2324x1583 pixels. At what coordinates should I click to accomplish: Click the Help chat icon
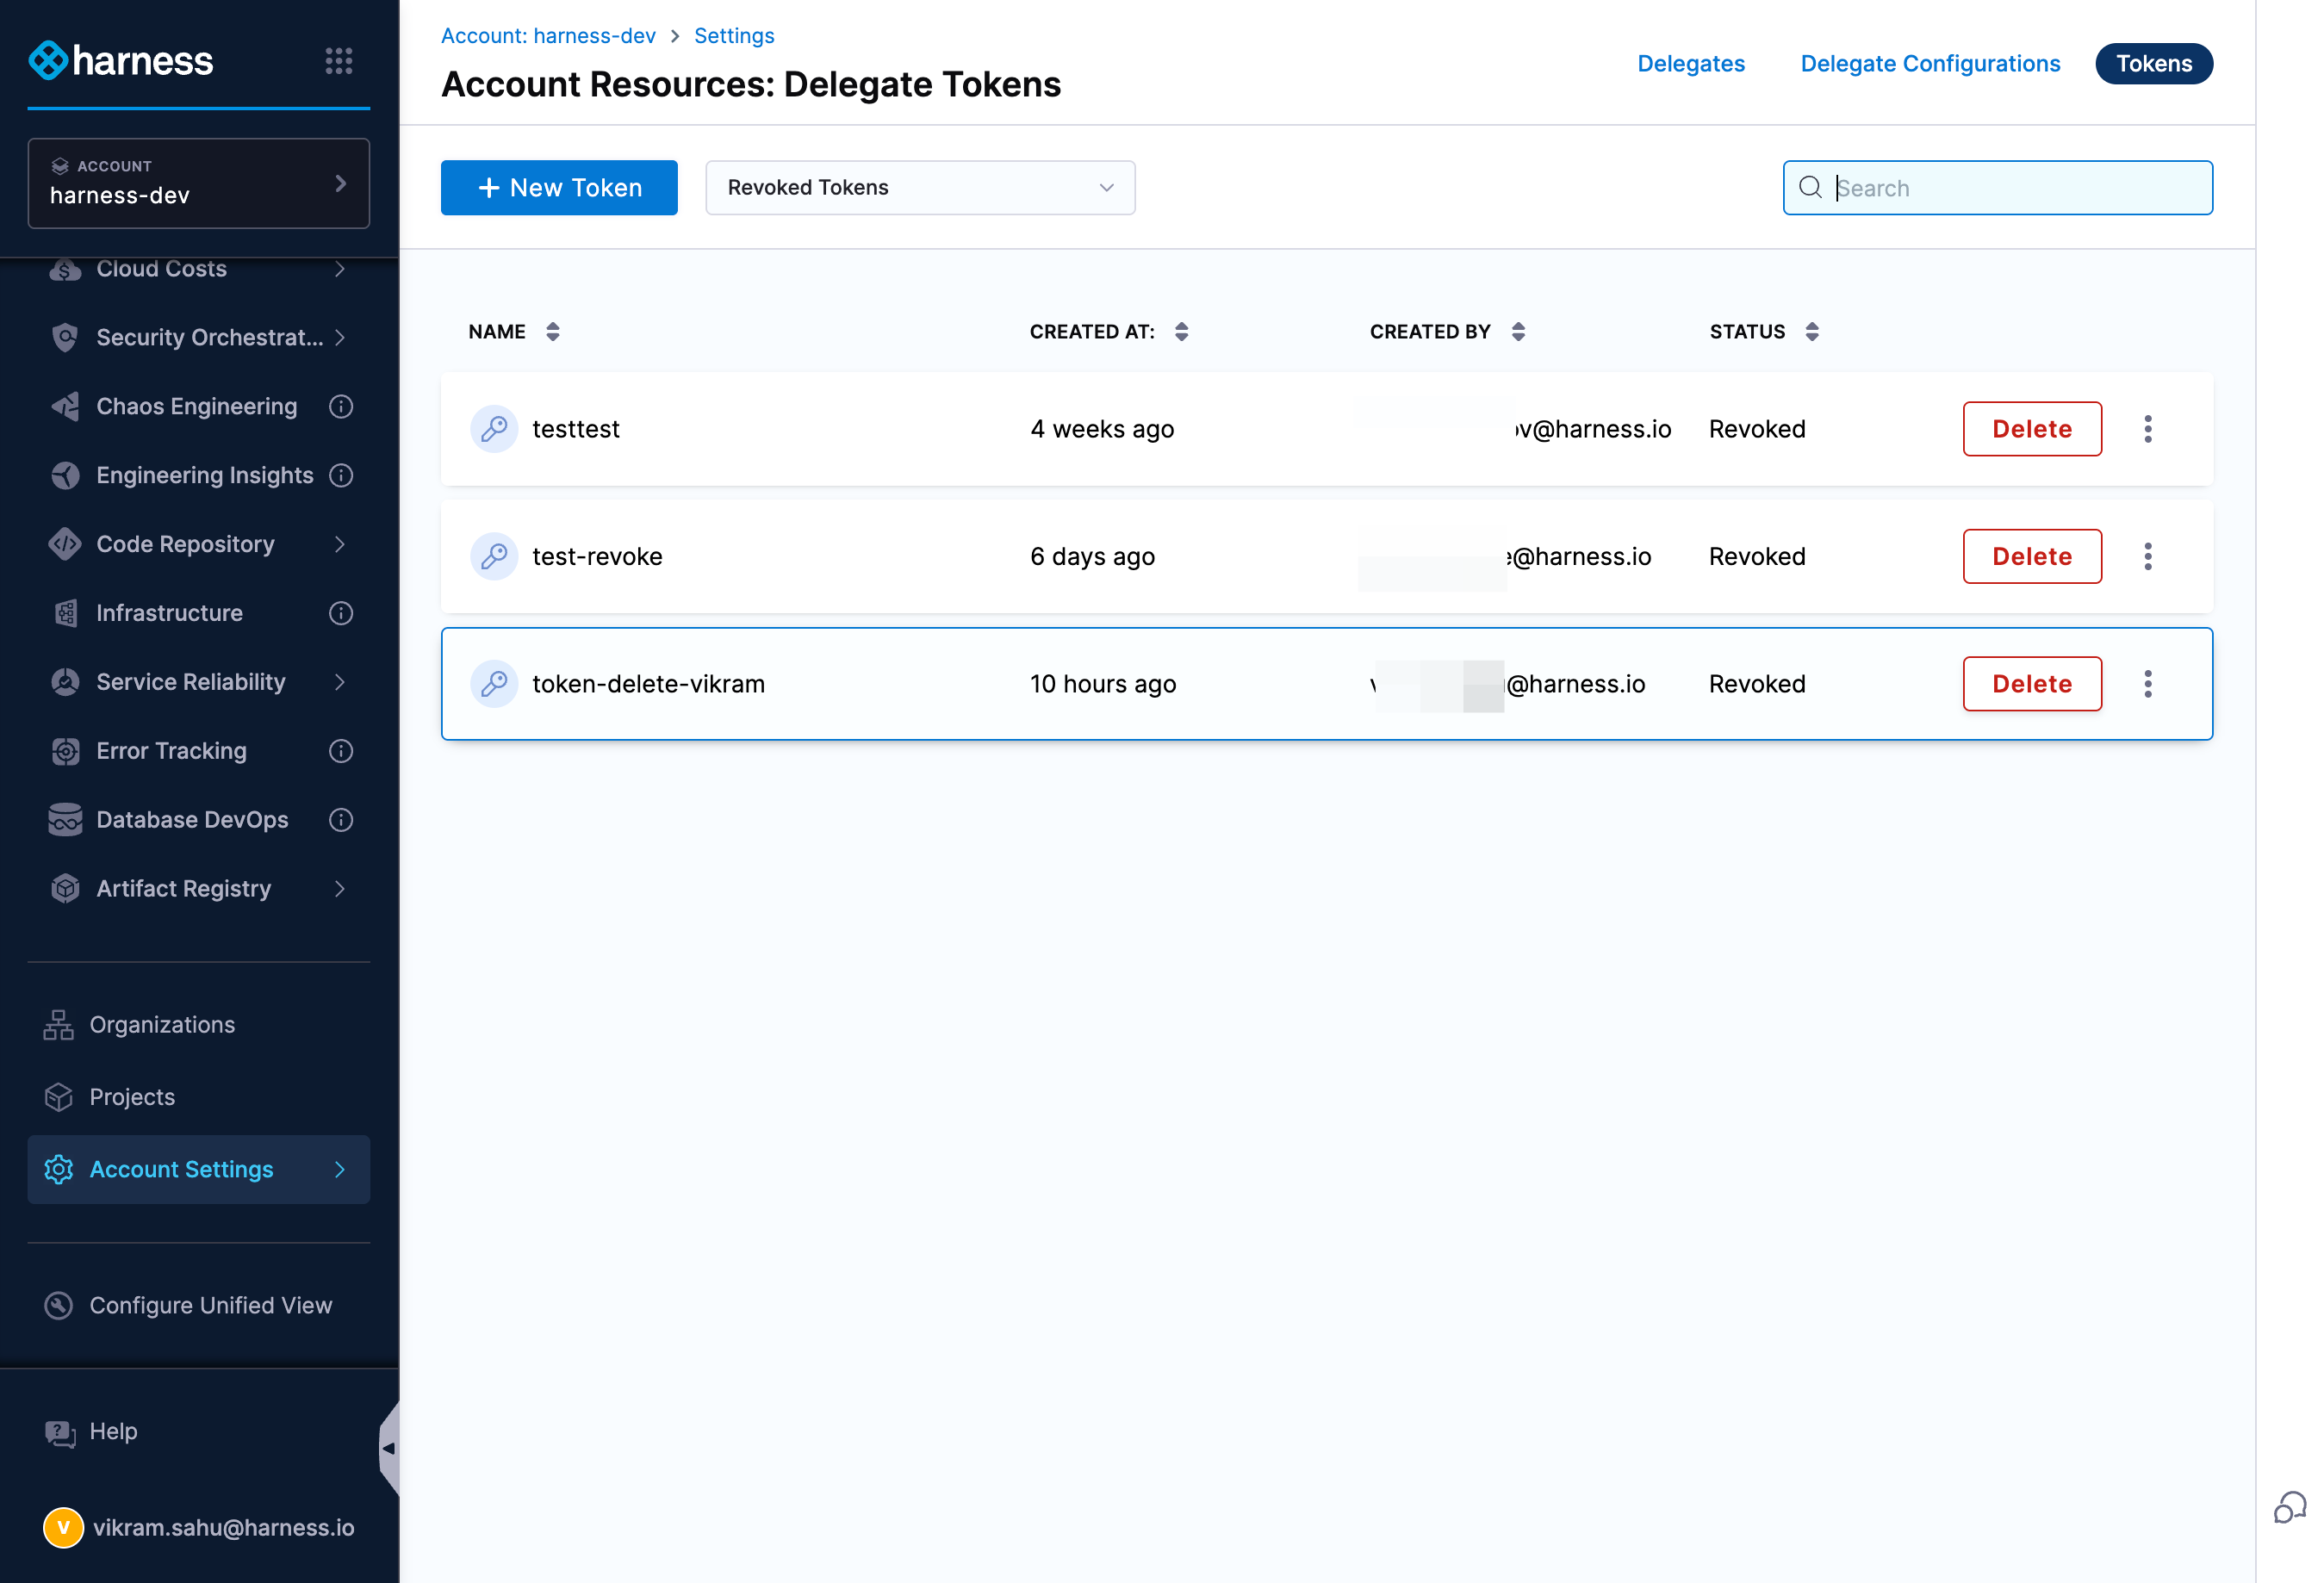click(x=59, y=1434)
